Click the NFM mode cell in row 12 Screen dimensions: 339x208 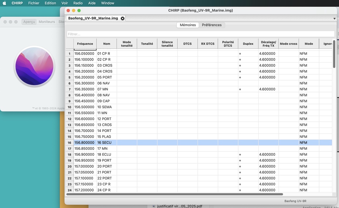[309, 119]
